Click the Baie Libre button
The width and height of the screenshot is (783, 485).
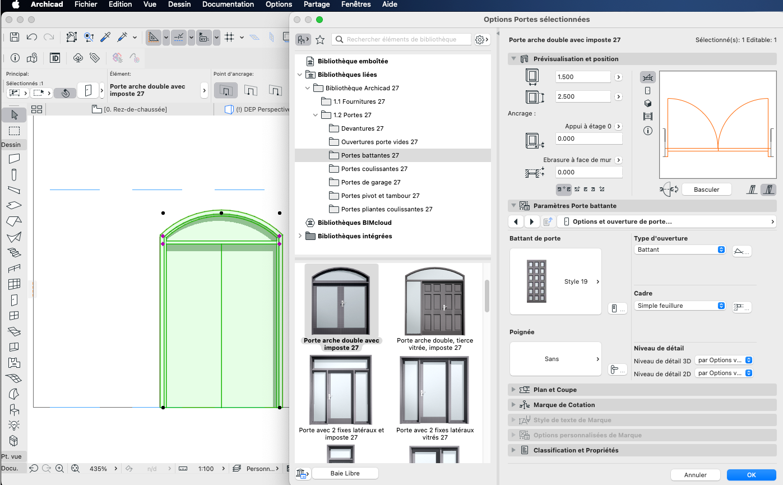[x=345, y=473]
